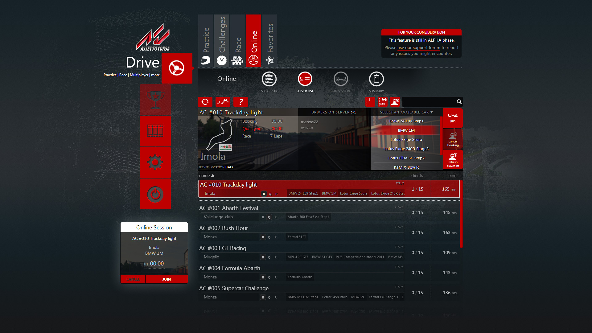Image resolution: width=592 pixels, height=333 pixels.
Task: Open the Summary clipboard icon
Action: 376,79
